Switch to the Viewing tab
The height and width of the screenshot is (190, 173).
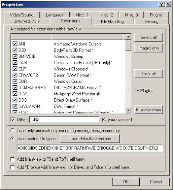pos(151,22)
